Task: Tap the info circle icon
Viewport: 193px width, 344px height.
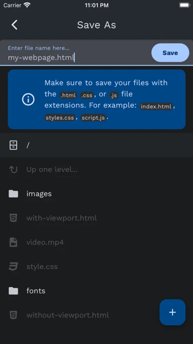Action: tap(28, 100)
